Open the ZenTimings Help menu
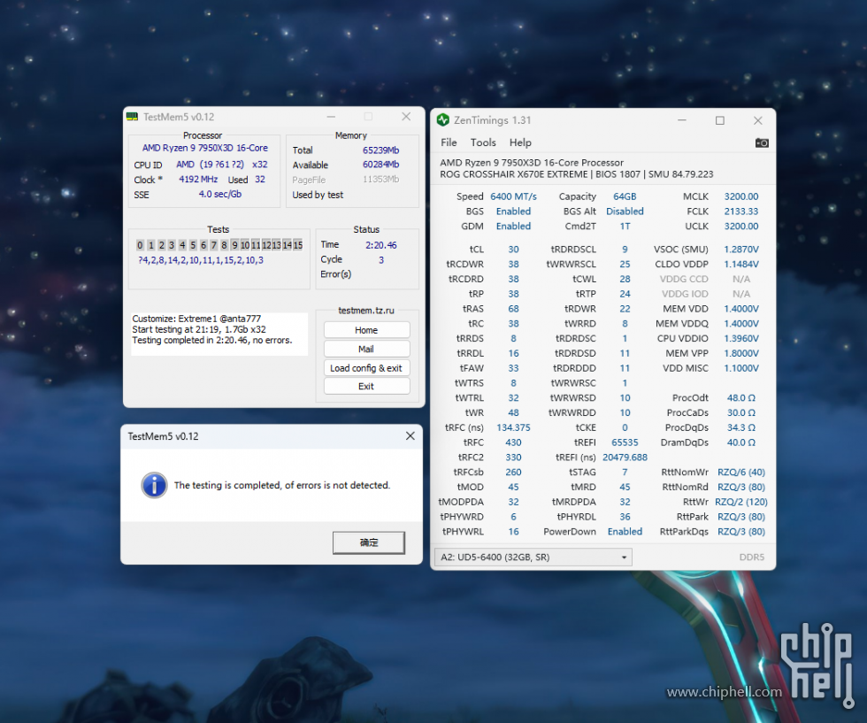This screenshot has width=867, height=723. [520, 142]
